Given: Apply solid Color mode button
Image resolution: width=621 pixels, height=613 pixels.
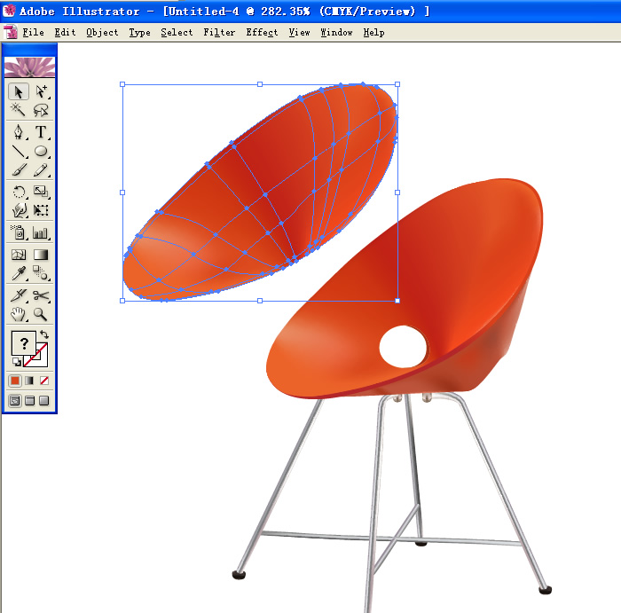Looking at the screenshot, I should [15, 381].
